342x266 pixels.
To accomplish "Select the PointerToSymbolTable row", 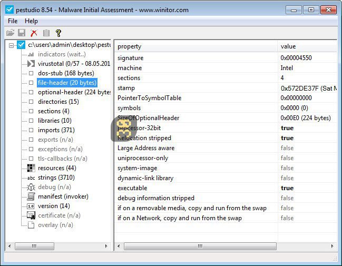I will click(x=226, y=98).
